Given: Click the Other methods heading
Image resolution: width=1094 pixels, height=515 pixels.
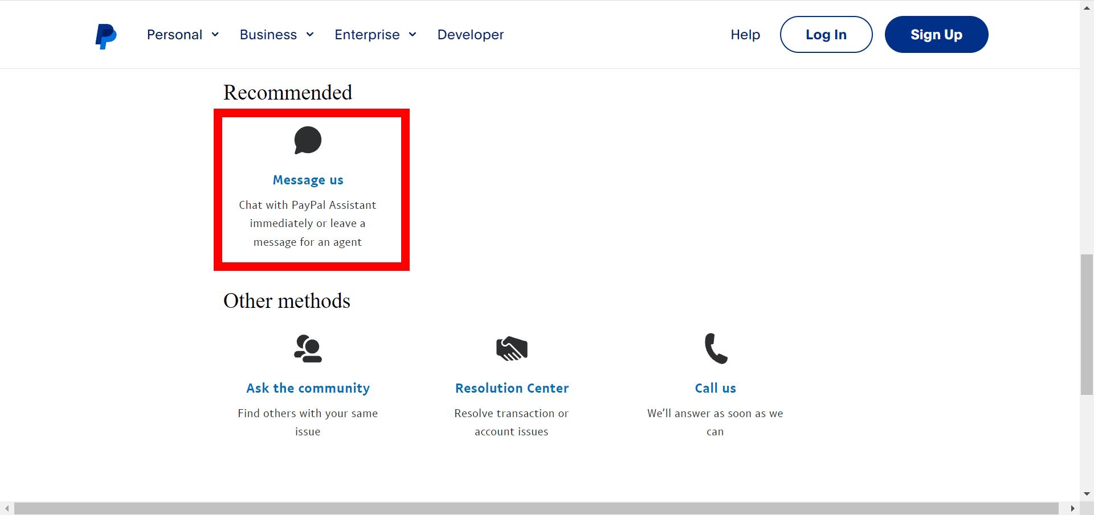Looking at the screenshot, I should [x=287, y=300].
